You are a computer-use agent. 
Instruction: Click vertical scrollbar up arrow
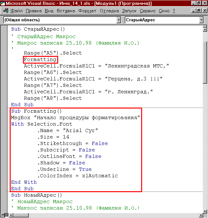(x=205, y=29)
